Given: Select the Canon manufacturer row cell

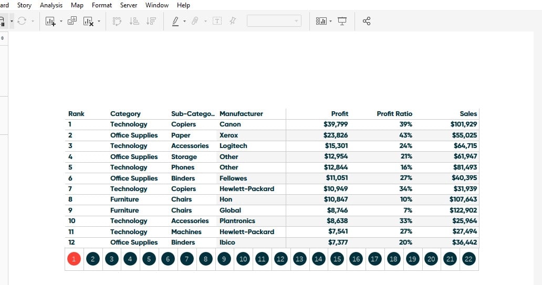Looking at the screenshot, I should (x=230, y=124).
